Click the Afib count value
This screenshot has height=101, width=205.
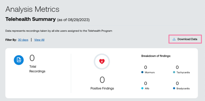click(146, 83)
